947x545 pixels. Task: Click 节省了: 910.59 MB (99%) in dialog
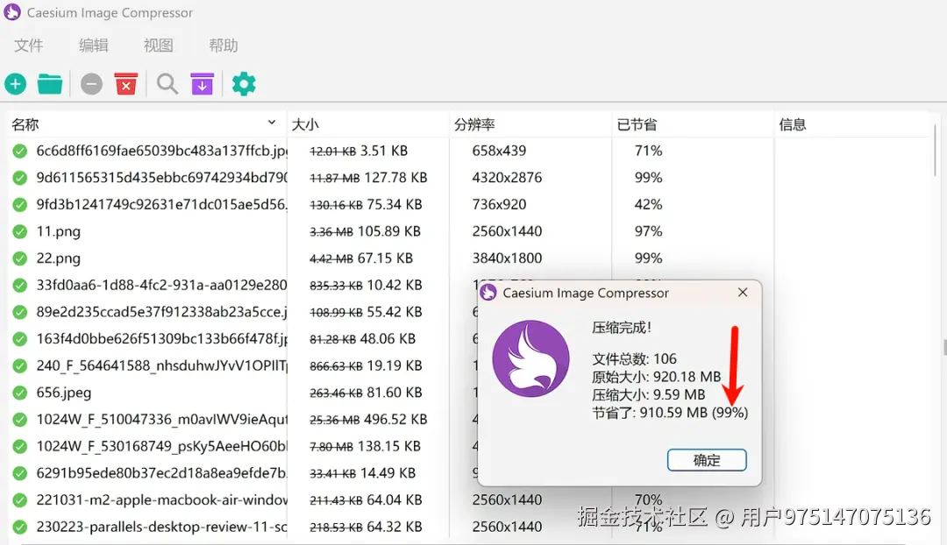[x=670, y=413]
